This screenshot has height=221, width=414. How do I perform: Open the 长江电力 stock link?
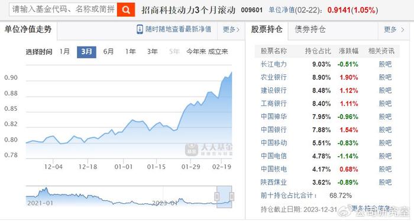point(273,64)
